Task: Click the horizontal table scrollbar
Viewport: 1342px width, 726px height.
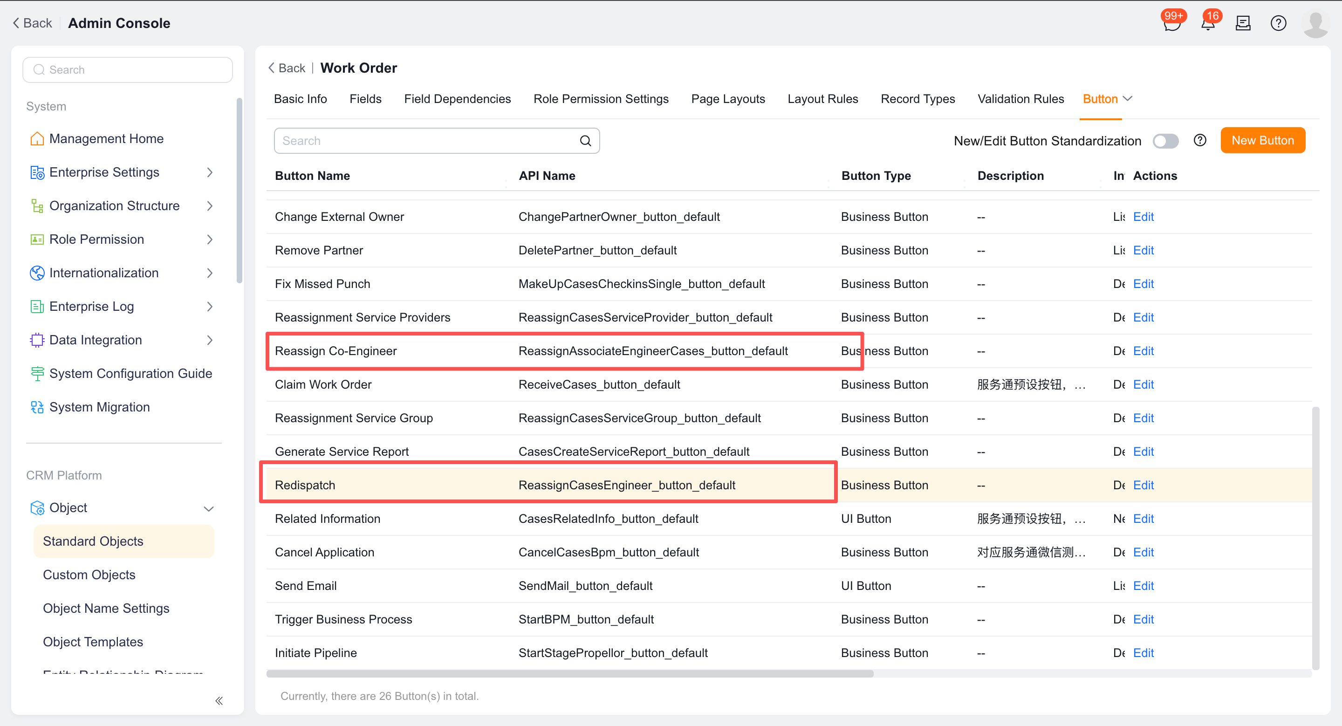Action: tap(570, 674)
